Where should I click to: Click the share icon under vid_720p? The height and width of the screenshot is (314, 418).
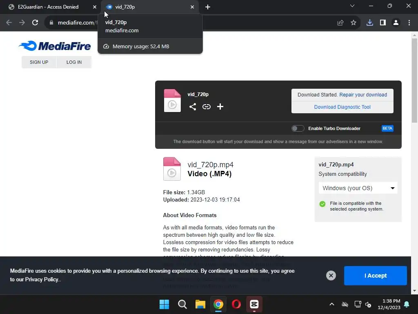pos(193,107)
